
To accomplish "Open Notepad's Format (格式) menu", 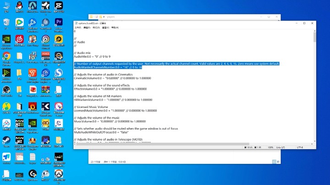I will (x=96, y=27).
